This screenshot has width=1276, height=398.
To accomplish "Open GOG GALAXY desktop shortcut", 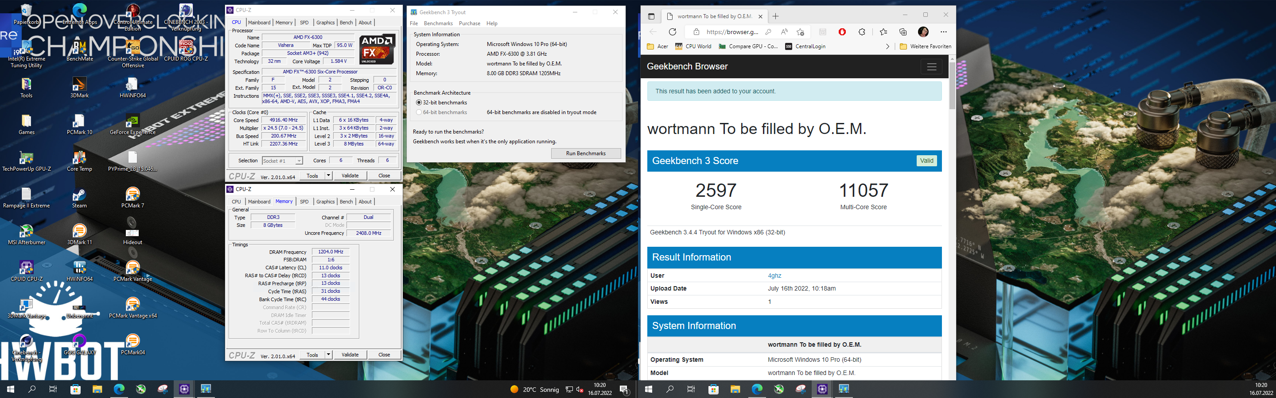I will coord(79,345).
